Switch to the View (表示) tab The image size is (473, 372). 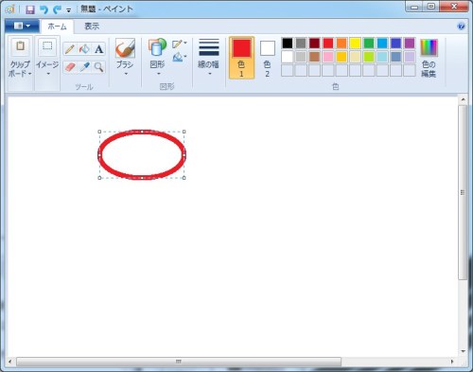92,27
